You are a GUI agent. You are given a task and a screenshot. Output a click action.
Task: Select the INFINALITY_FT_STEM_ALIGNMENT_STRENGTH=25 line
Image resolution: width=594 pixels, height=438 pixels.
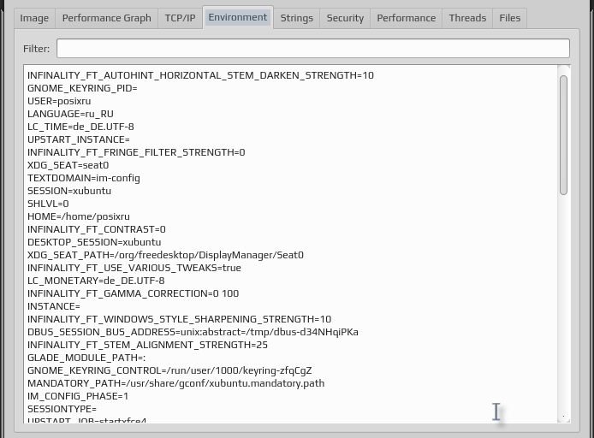tap(148, 346)
